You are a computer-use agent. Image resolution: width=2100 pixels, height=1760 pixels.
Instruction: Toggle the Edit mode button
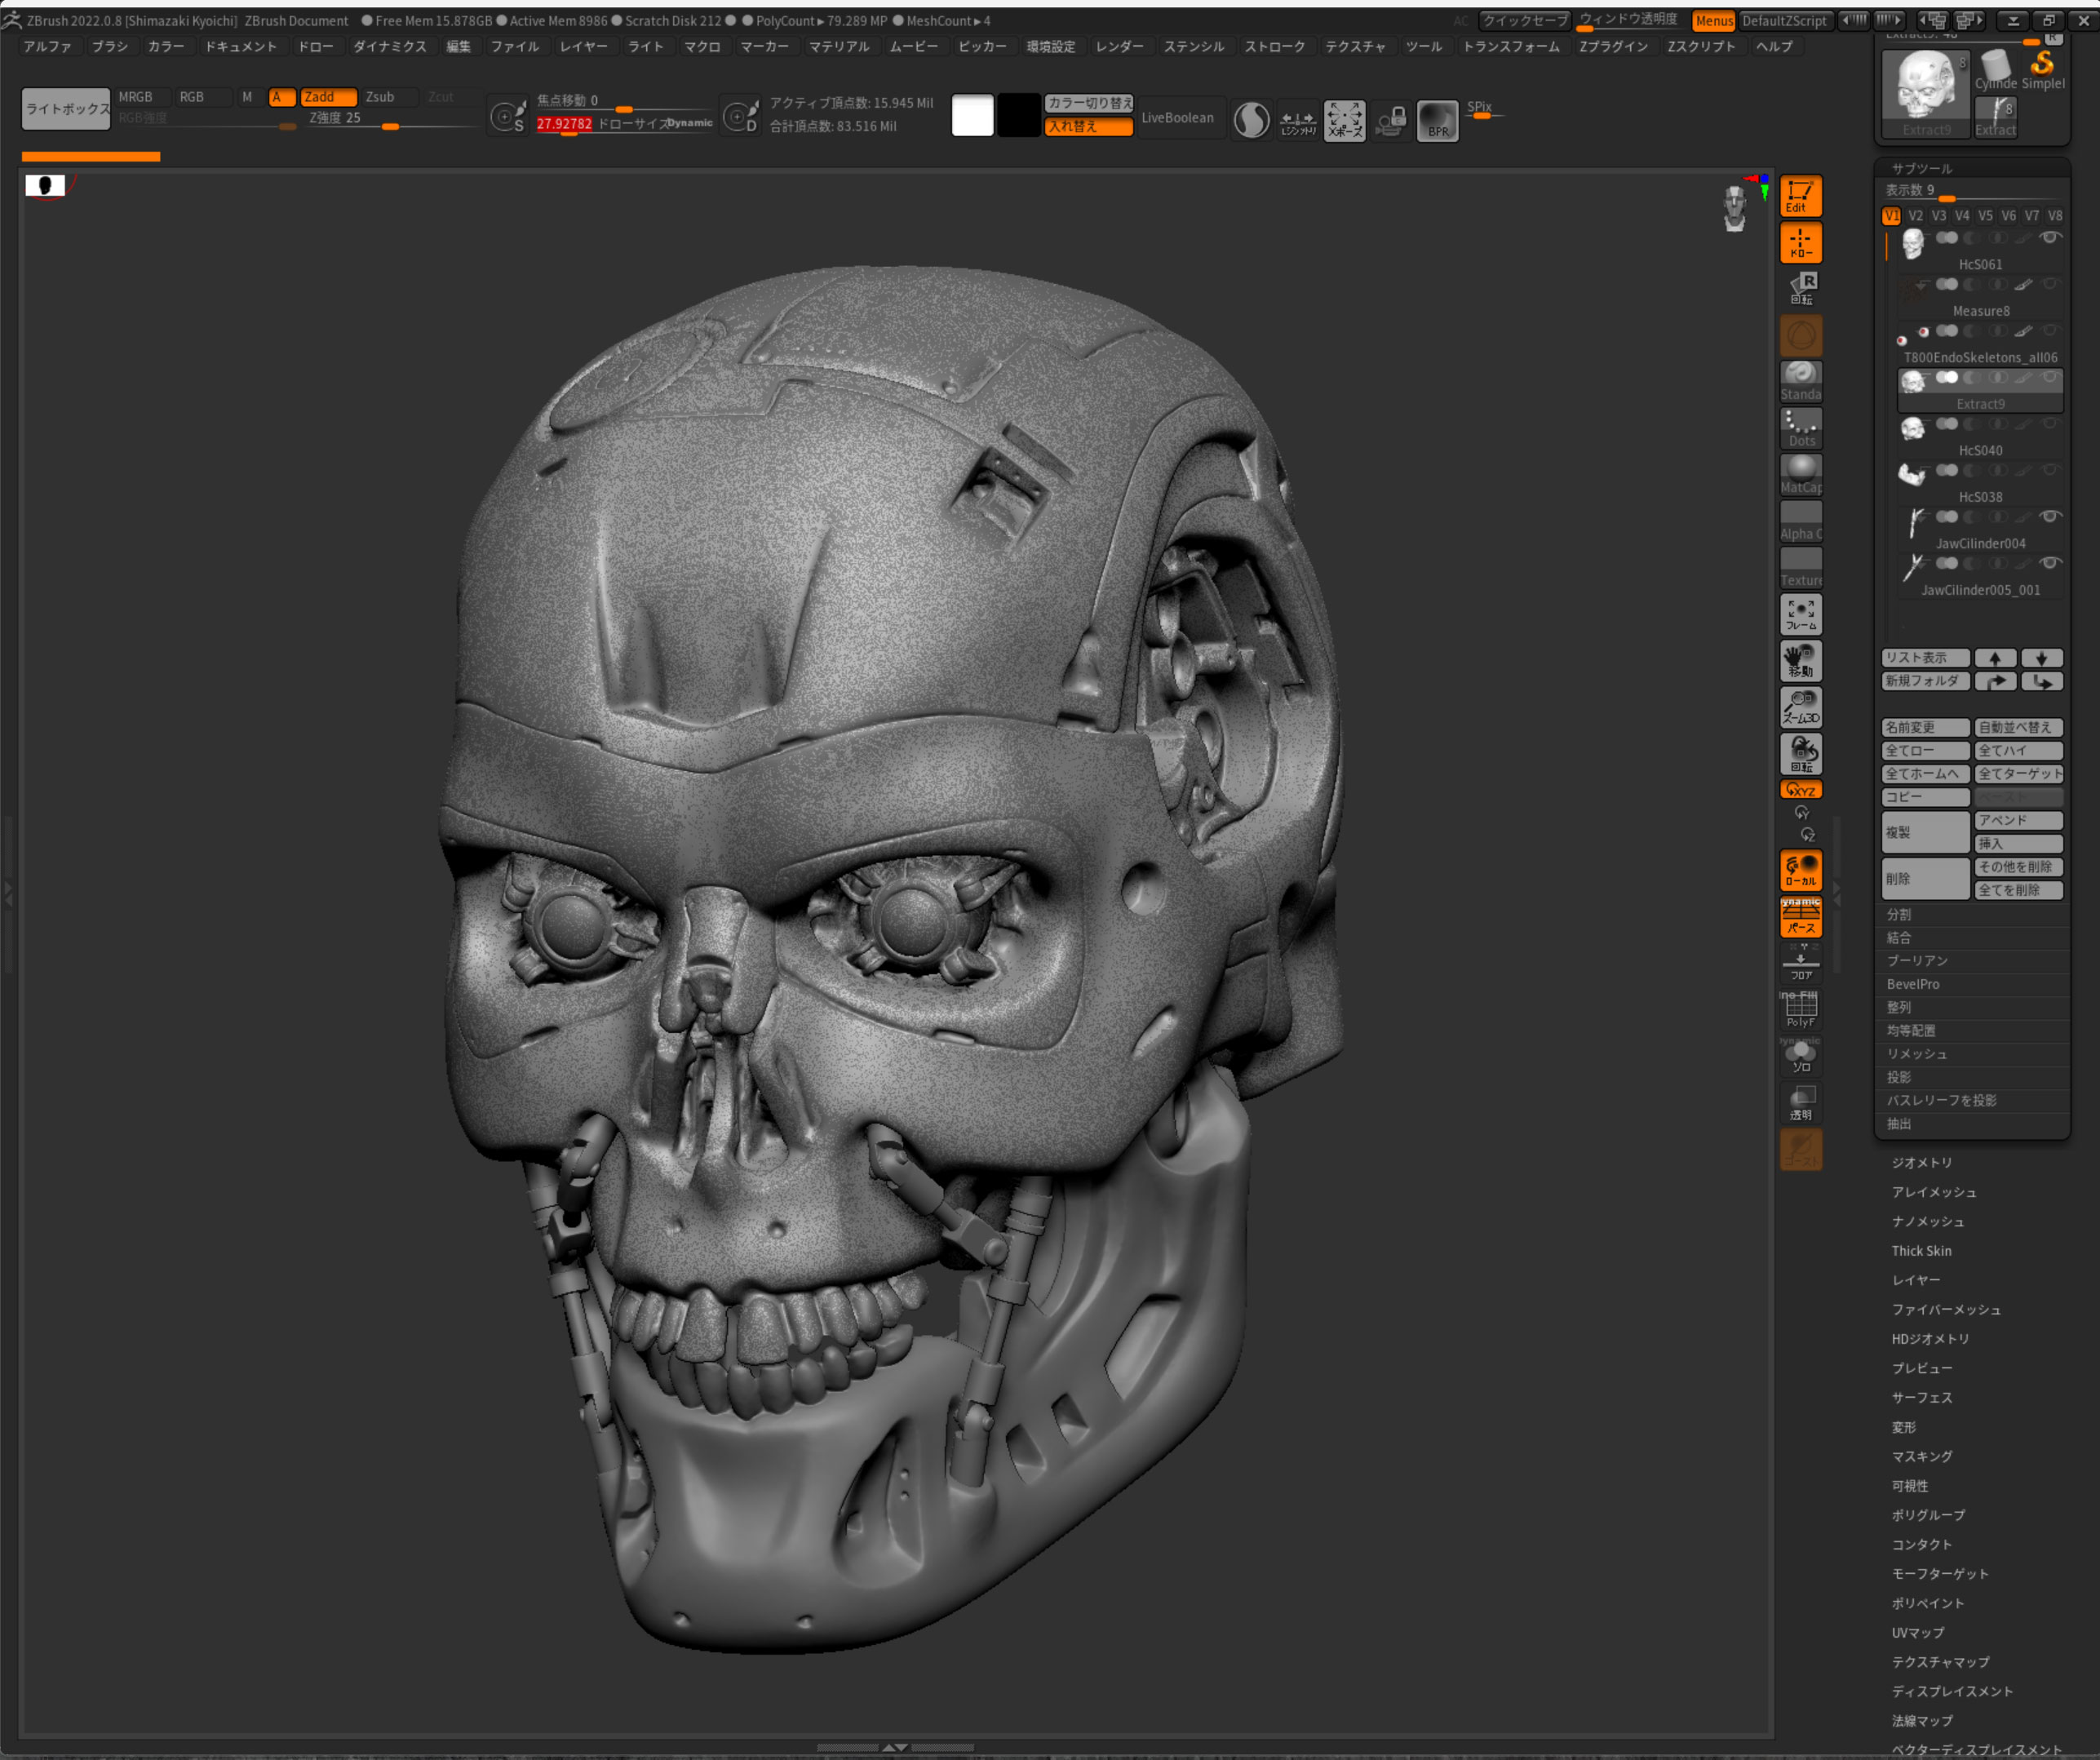[x=1800, y=196]
